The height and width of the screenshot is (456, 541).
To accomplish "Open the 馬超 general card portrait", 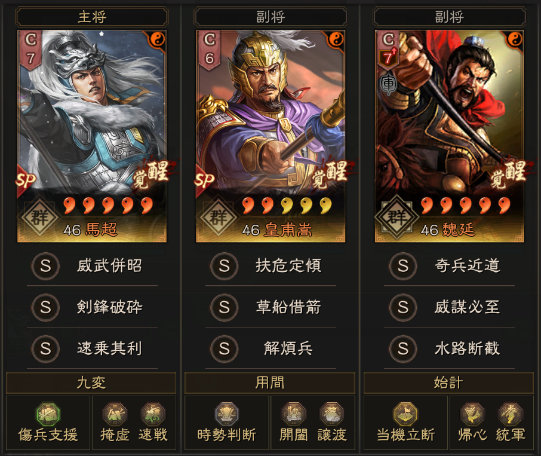I will [x=92, y=136].
